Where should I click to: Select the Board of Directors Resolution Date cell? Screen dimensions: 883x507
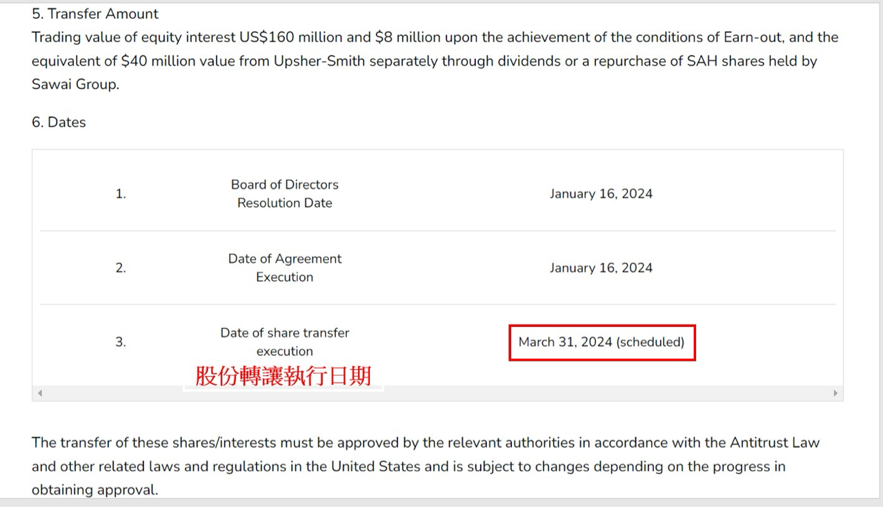click(284, 194)
